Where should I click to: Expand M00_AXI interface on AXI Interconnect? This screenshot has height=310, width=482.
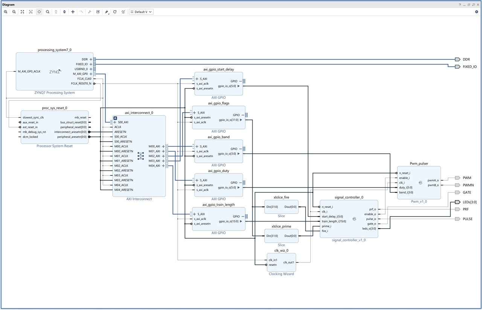pos(163,146)
